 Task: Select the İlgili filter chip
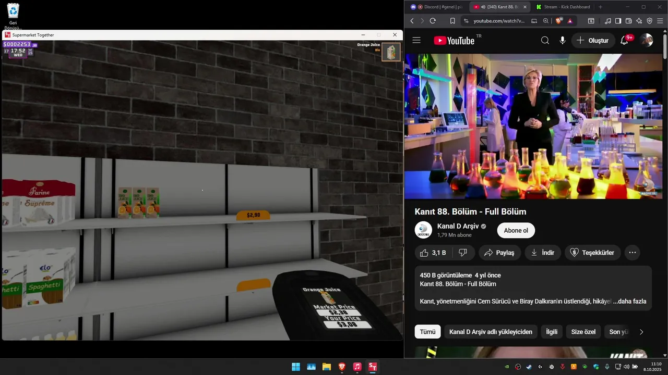(x=552, y=332)
